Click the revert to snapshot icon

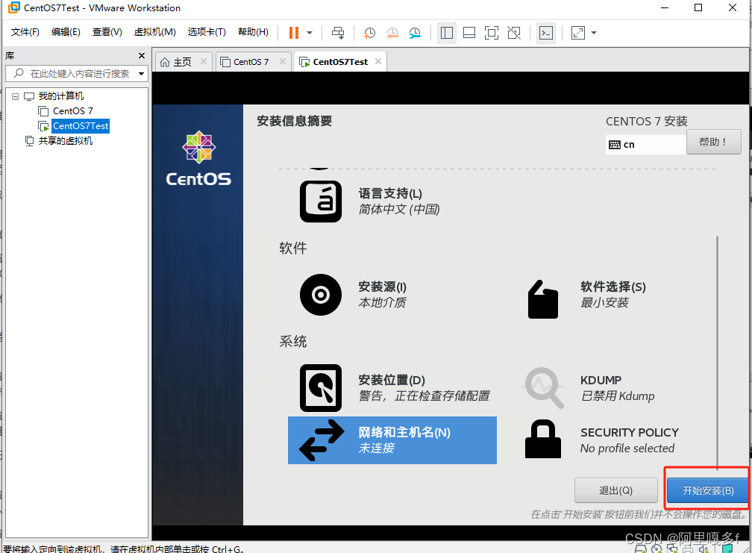pyautogui.click(x=393, y=33)
